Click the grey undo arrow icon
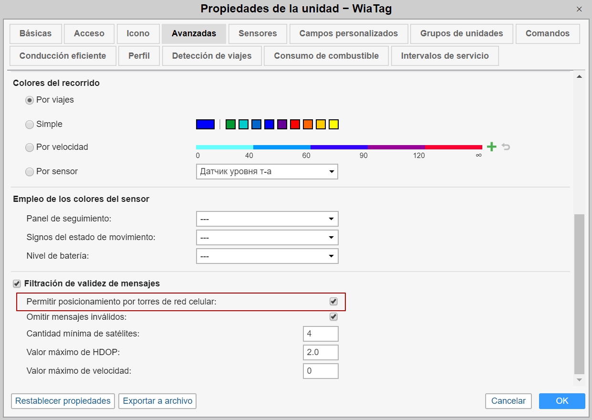This screenshot has width=592, height=420. tap(506, 147)
